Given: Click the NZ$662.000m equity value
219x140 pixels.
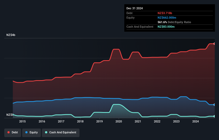Looking at the screenshot, I should pos(167,18).
